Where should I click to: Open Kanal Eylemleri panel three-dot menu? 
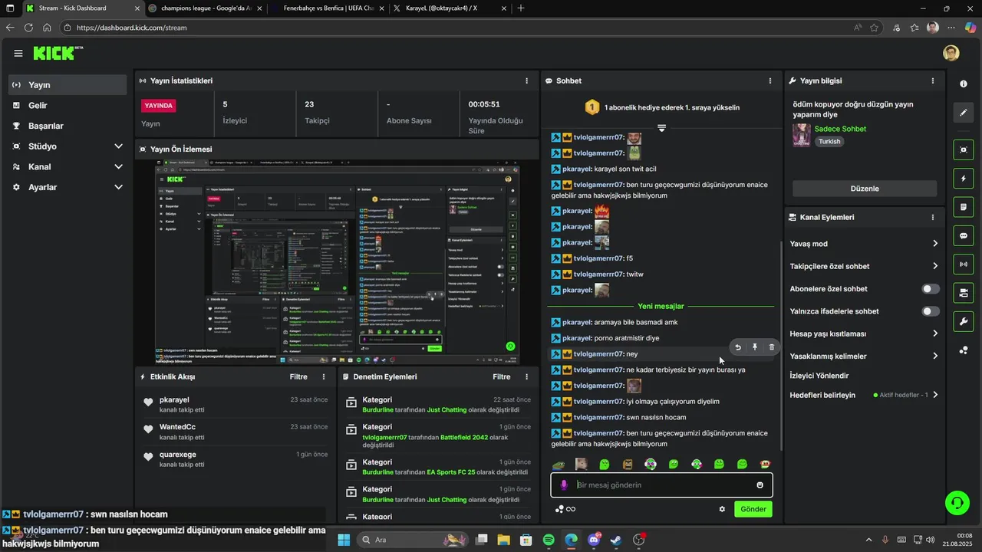[933, 218]
